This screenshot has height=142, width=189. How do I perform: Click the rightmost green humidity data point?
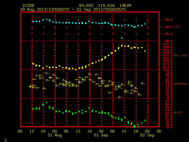145,120
